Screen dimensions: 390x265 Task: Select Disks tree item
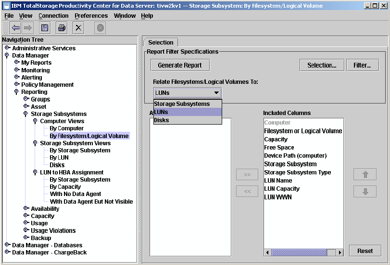57,165
